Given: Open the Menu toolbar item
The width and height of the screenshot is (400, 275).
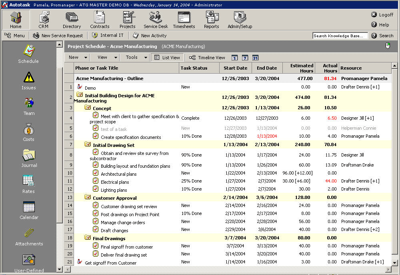Looking at the screenshot, I should [15, 36].
